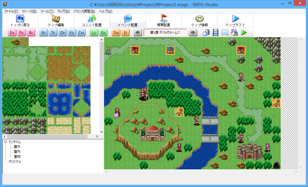Open the マップ(M) menu
This screenshot has width=308, height=187.
tap(63, 11)
